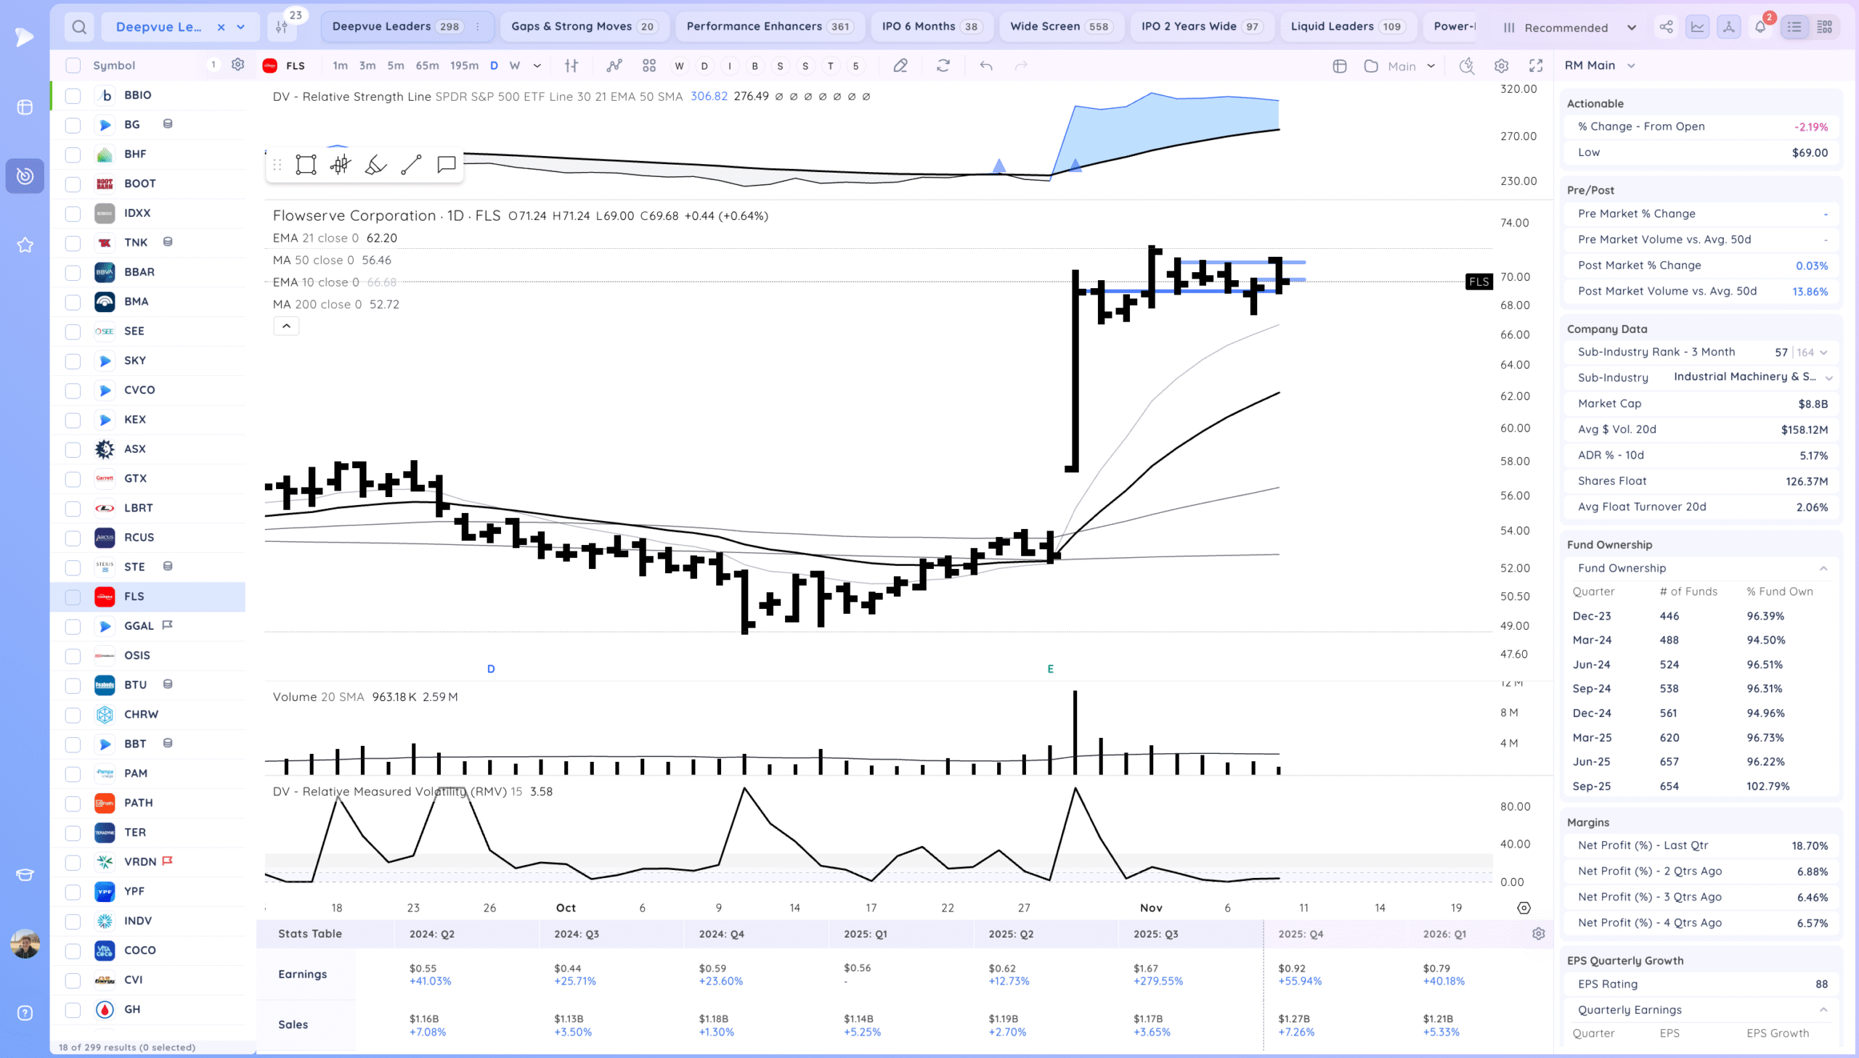Select the rectangle drawing tool

(306, 165)
